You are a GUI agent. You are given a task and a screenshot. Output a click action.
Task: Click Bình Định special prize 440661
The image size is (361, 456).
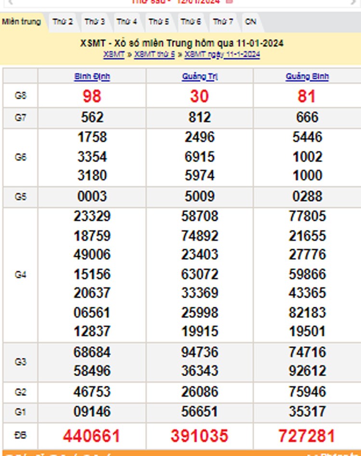(91, 436)
